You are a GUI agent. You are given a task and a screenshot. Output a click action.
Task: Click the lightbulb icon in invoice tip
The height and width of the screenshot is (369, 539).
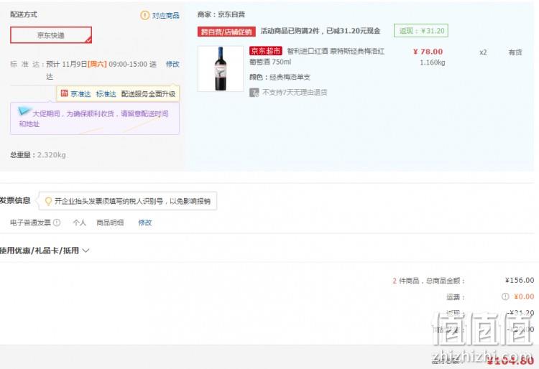click(x=48, y=201)
